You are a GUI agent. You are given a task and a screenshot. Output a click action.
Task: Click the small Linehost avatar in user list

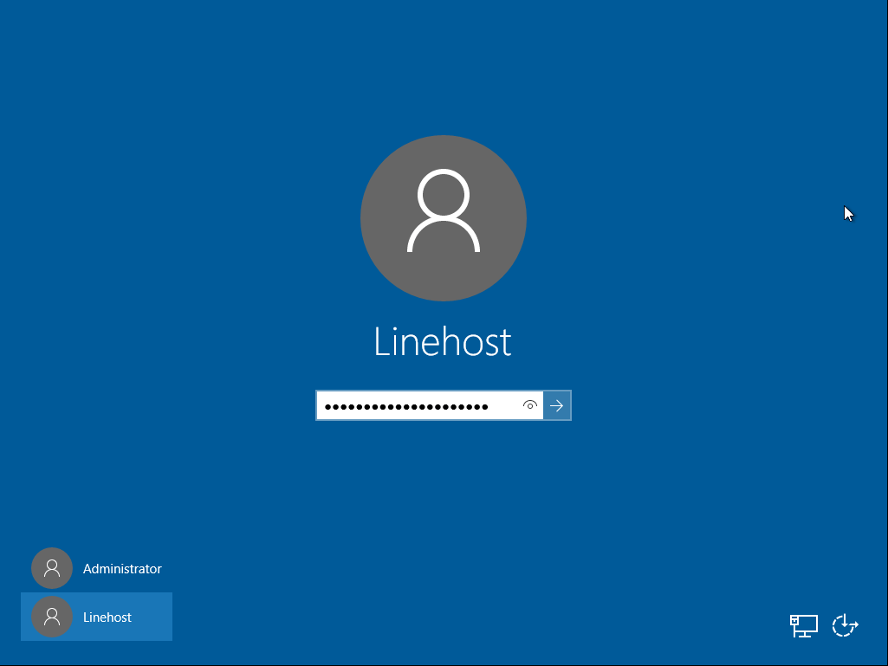click(52, 617)
